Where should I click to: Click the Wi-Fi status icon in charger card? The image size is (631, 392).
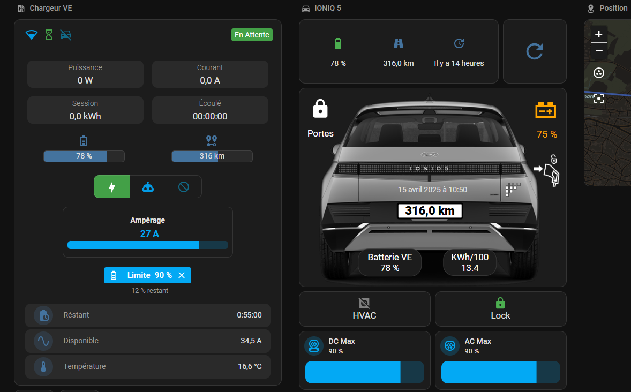tap(32, 35)
